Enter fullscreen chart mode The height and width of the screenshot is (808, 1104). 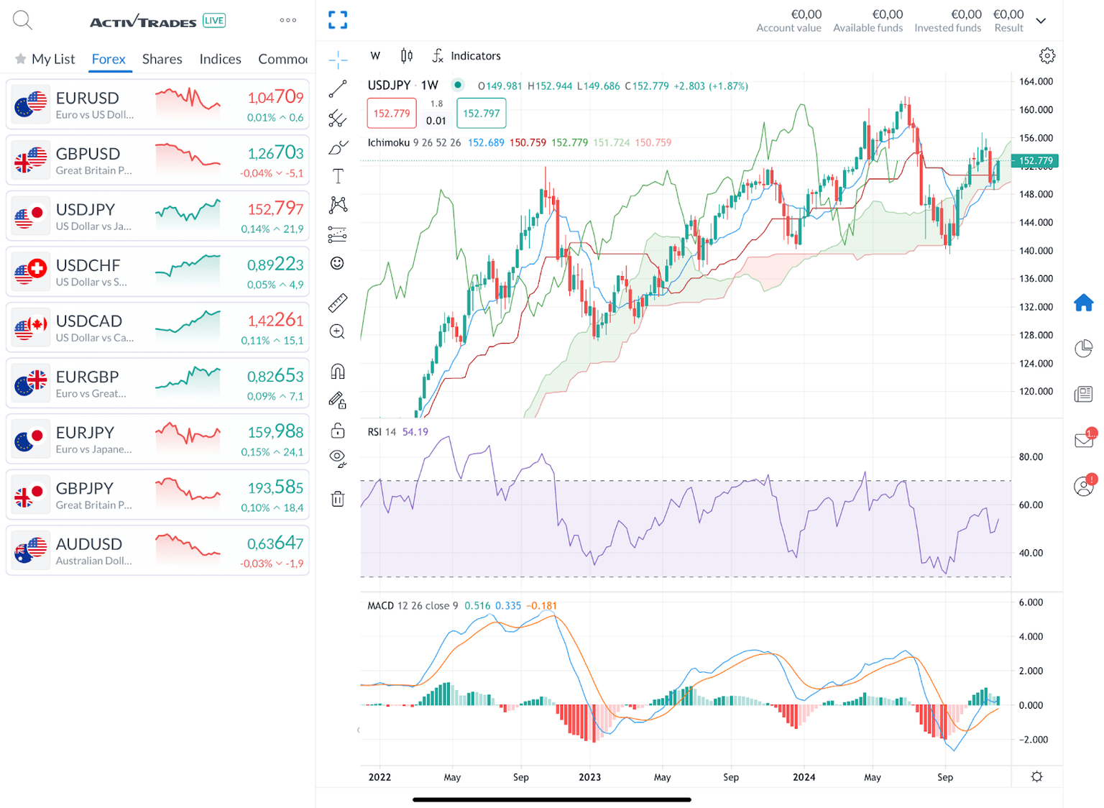click(338, 20)
